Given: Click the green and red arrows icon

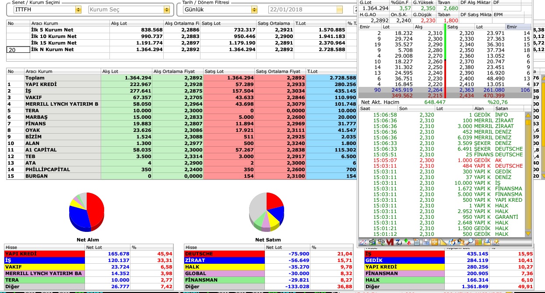Looking at the screenshot, I should 408,242.
